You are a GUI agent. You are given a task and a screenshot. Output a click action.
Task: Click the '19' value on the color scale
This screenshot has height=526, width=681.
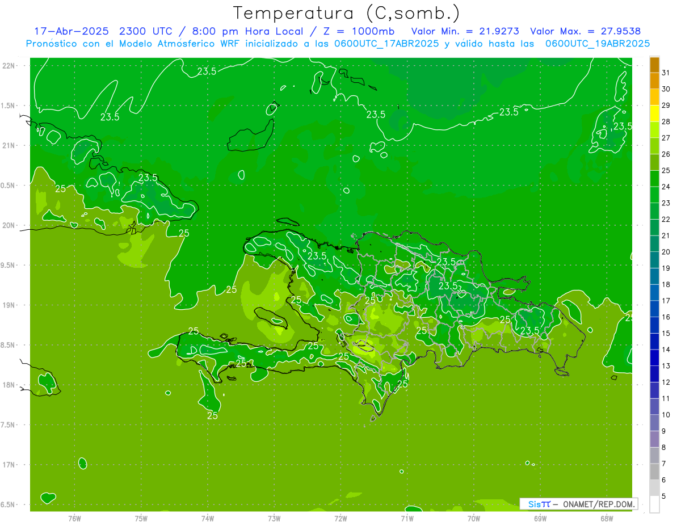666,268
